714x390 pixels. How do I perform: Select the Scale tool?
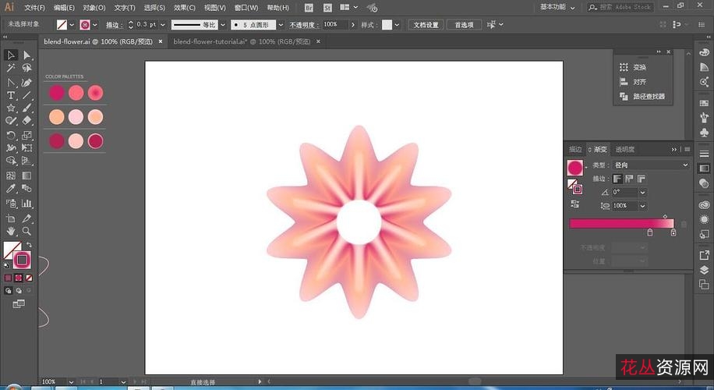(x=27, y=135)
